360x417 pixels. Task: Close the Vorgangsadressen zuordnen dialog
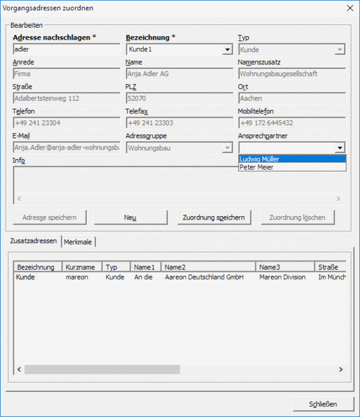350,8
